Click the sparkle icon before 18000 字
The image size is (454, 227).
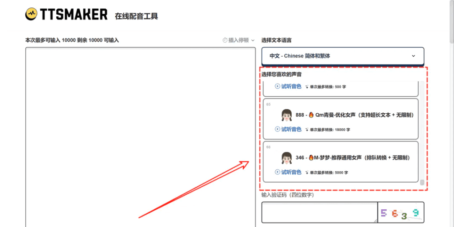pos(307,130)
